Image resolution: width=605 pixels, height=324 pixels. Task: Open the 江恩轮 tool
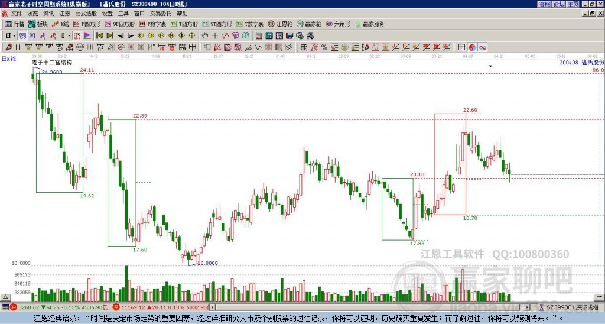click(x=280, y=24)
